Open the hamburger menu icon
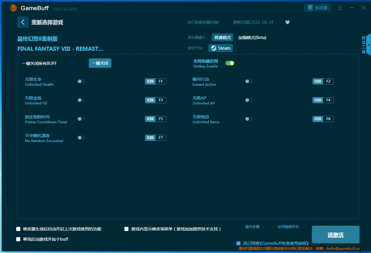This screenshot has width=371, height=253. [340, 8]
